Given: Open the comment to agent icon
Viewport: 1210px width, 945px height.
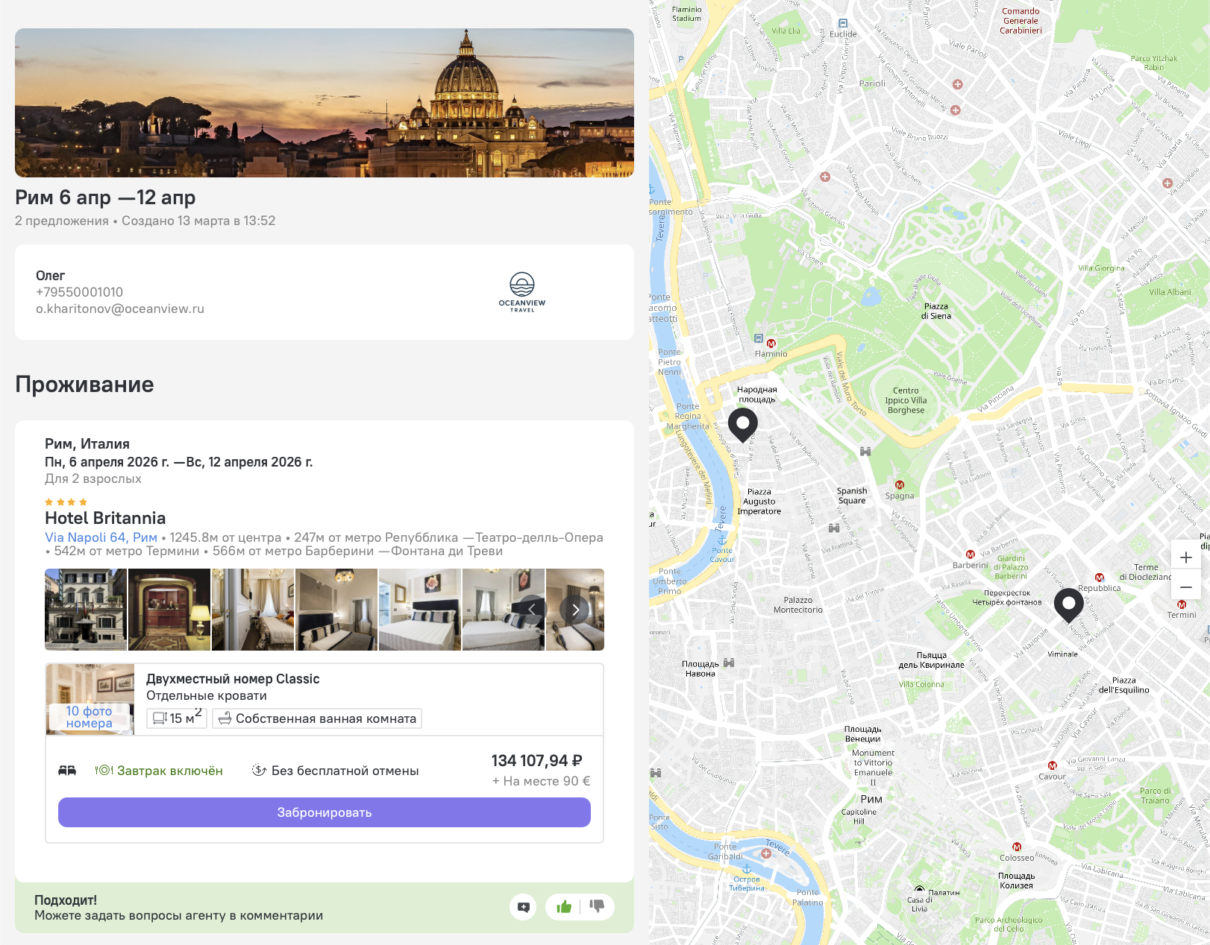Looking at the screenshot, I should (x=524, y=907).
